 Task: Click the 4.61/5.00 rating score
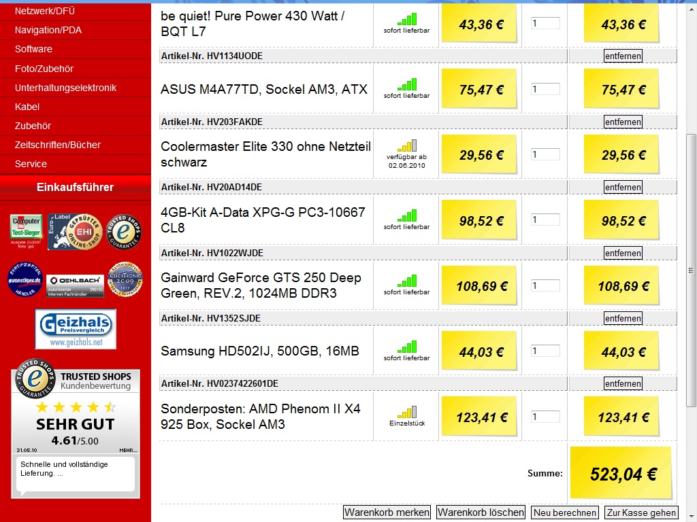[75, 440]
